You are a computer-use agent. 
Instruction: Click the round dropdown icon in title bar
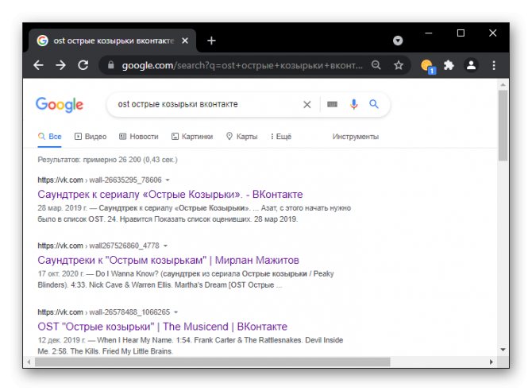pos(398,41)
